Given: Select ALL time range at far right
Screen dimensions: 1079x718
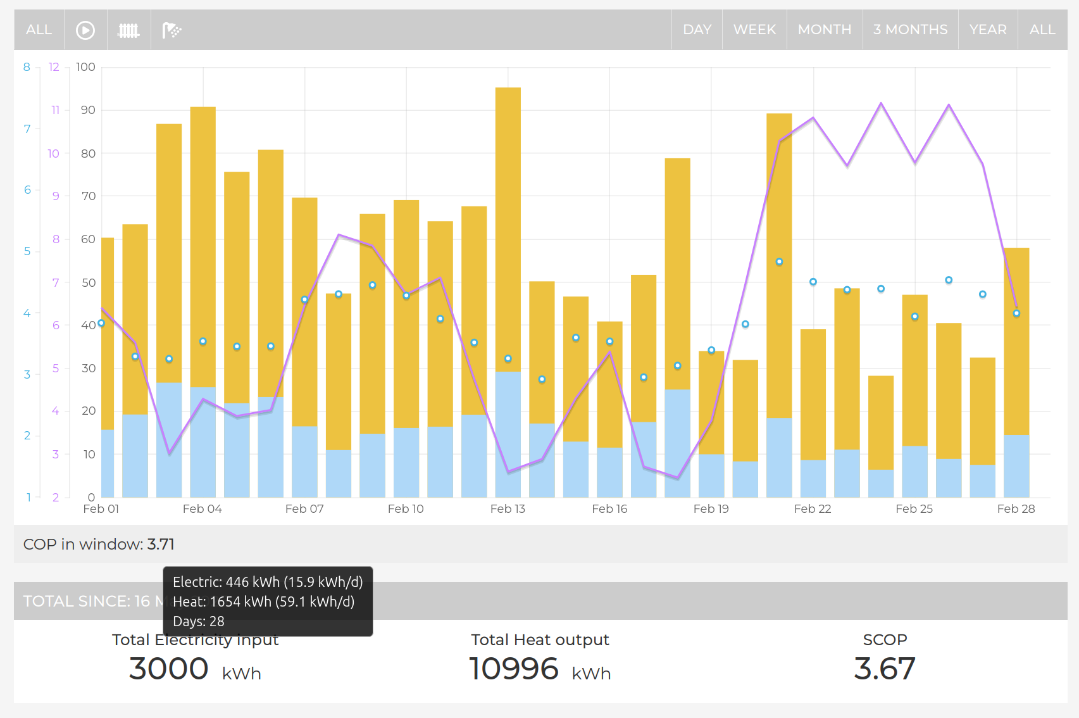Looking at the screenshot, I should (1042, 30).
